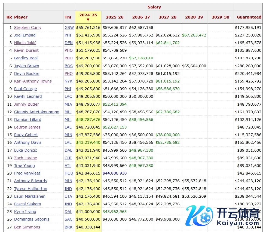Screen dimensions: 263x232
Task: Open Anthony Edwards player link
Action: point(30,181)
